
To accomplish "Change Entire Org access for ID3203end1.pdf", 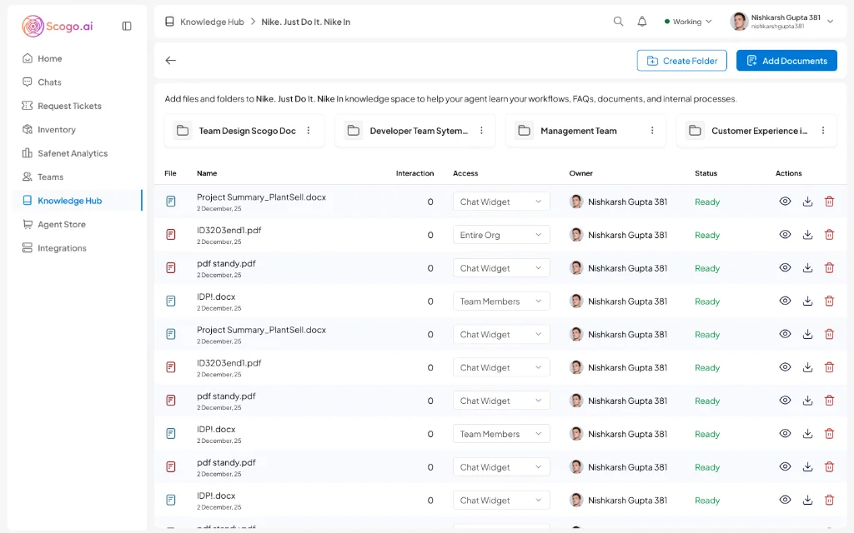I will click(500, 234).
